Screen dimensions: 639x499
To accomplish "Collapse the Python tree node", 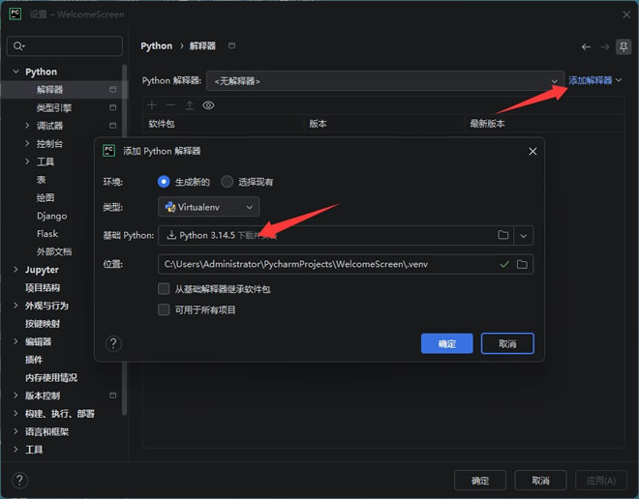I will pyautogui.click(x=15, y=72).
